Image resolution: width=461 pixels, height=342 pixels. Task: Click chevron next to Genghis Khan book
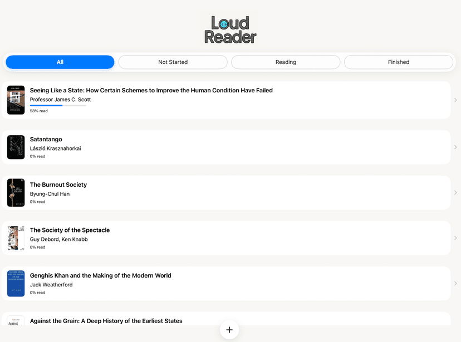point(455,284)
